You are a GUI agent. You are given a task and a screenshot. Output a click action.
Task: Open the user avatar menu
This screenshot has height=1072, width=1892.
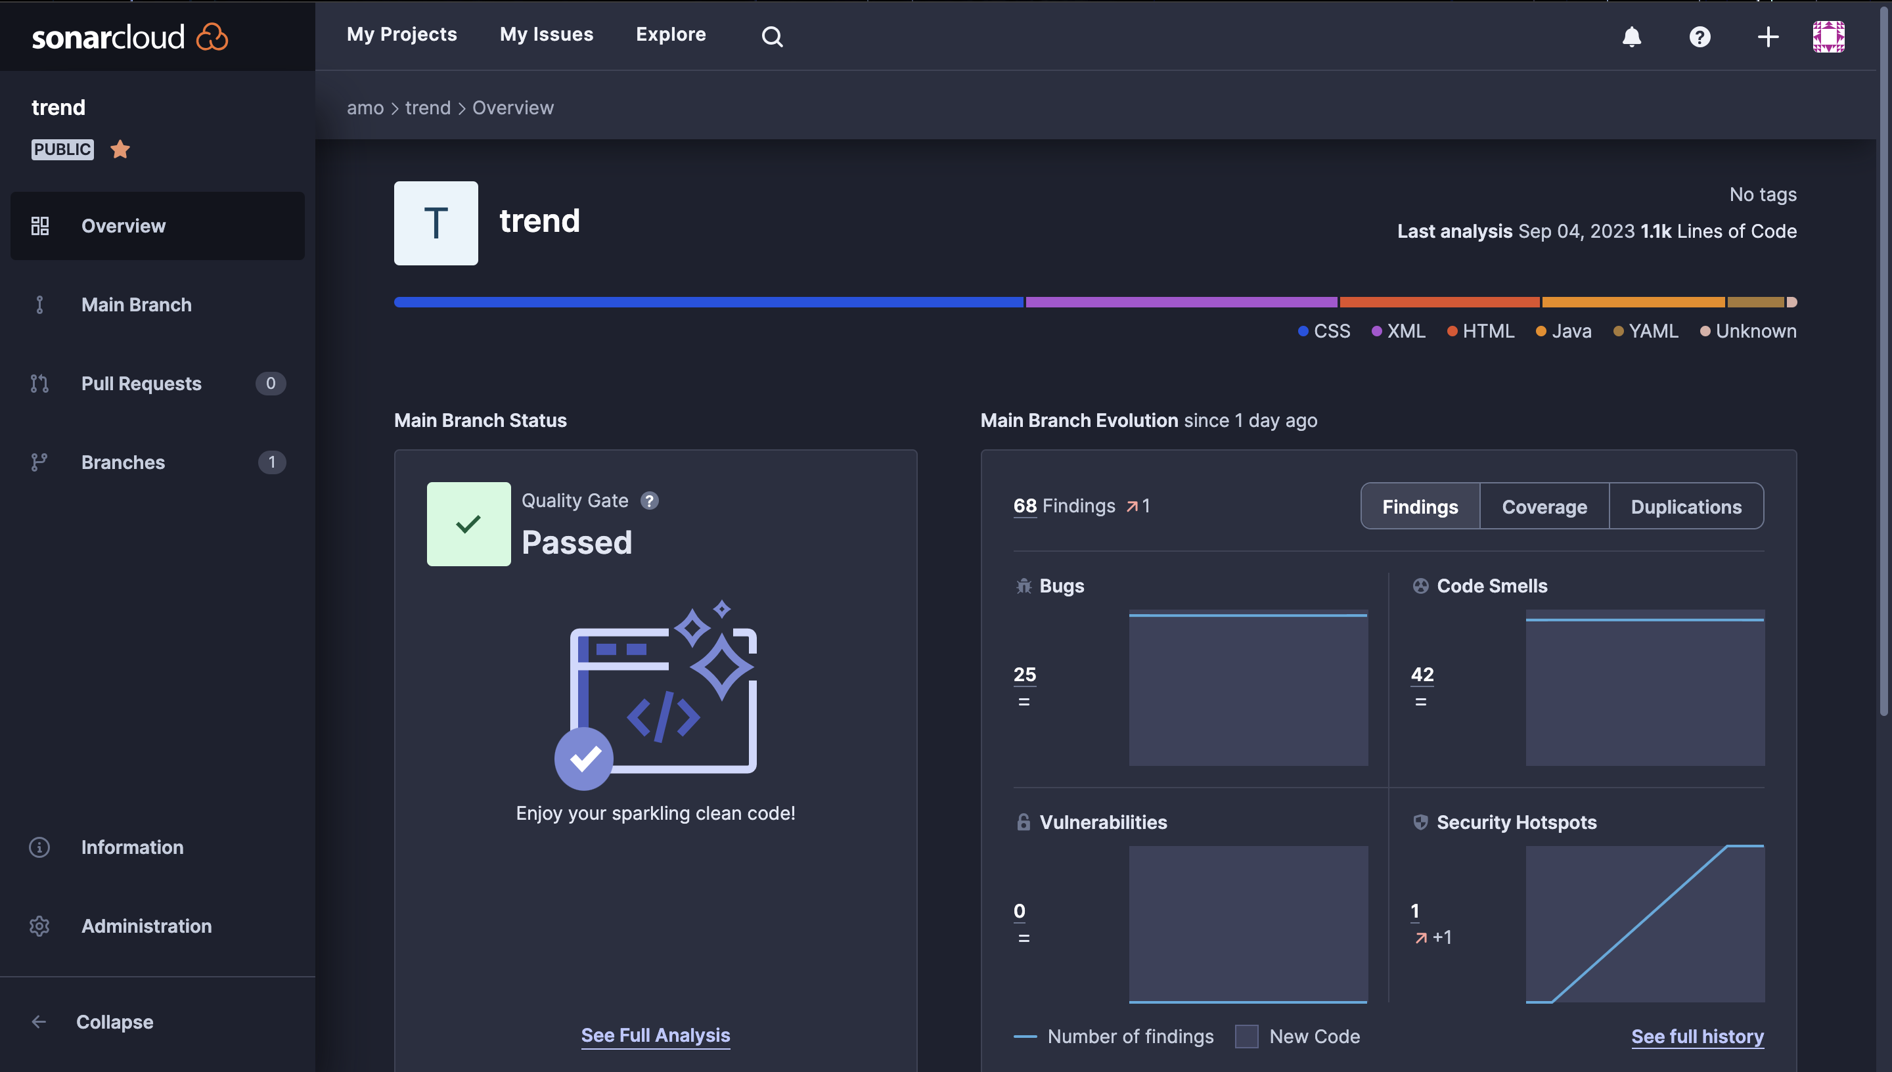tap(1828, 36)
